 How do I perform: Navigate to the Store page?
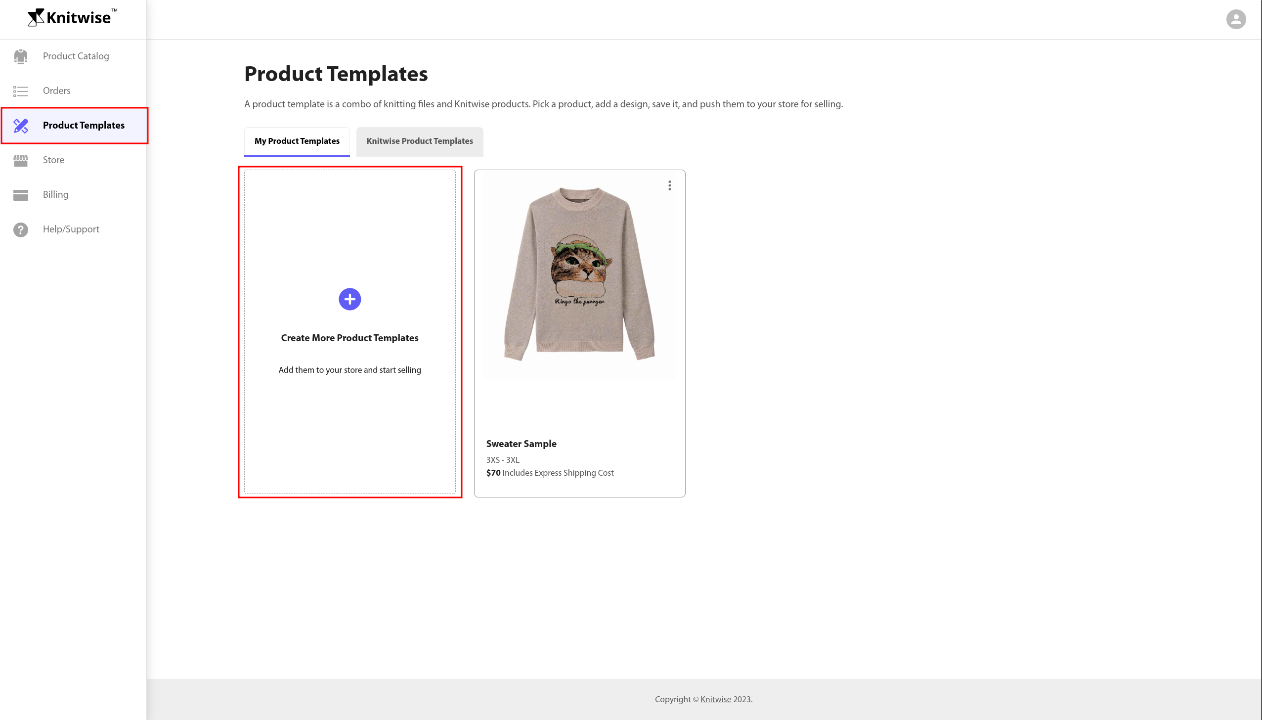tap(53, 160)
